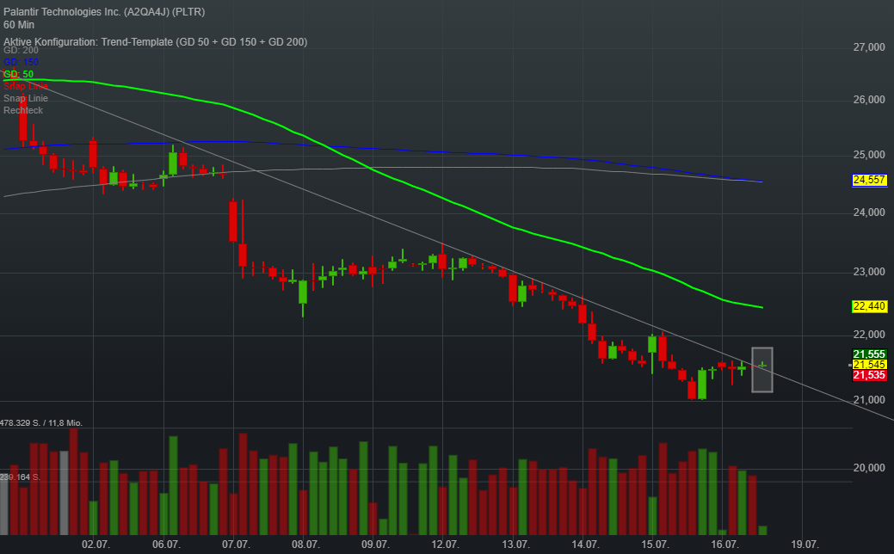
Task: Click the 26,000 price axis label
Action: coord(869,100)
